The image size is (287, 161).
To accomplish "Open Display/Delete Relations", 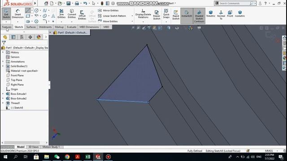I will (143, 14).
